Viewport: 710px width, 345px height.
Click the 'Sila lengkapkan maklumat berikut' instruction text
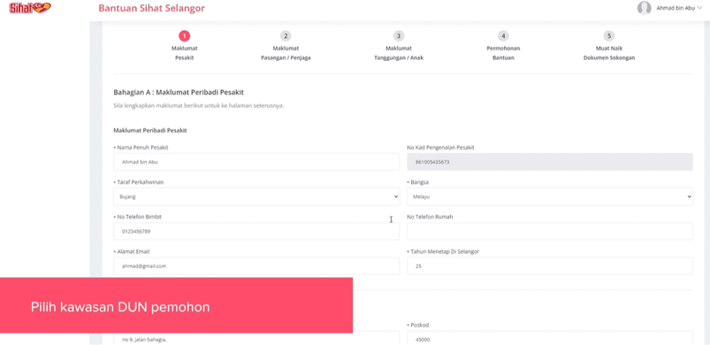tap(199, 106)
